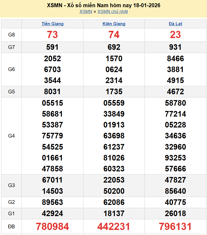
Task: Click the G8 prize row label
Action: (11, 35)
